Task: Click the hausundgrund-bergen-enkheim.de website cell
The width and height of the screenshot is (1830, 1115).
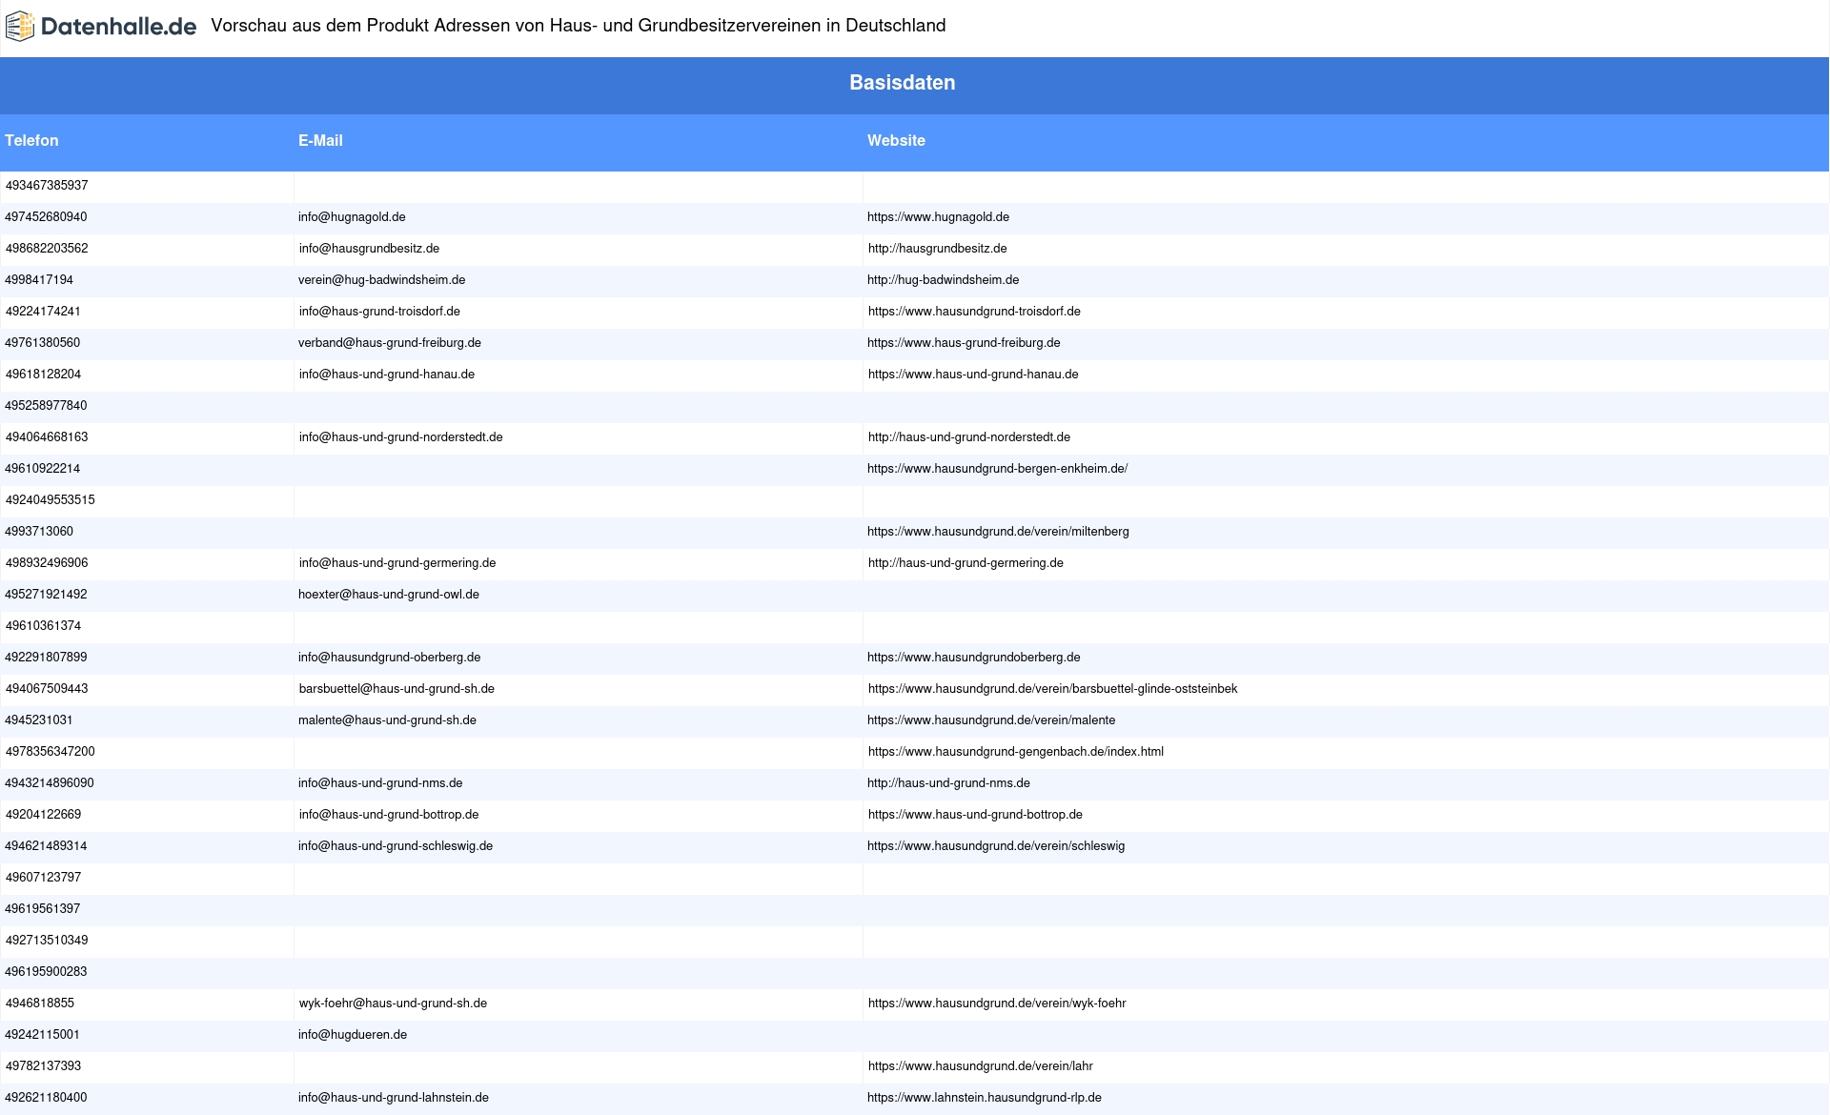Action: point(997,469)
